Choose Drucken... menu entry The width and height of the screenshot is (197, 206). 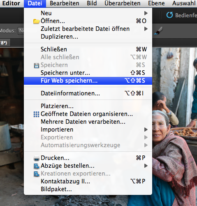(88, 158)
